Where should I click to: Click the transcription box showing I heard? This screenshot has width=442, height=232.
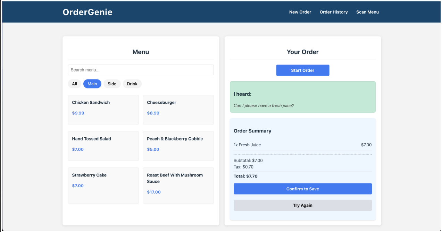pyautogui.click(x=302, y=97)
